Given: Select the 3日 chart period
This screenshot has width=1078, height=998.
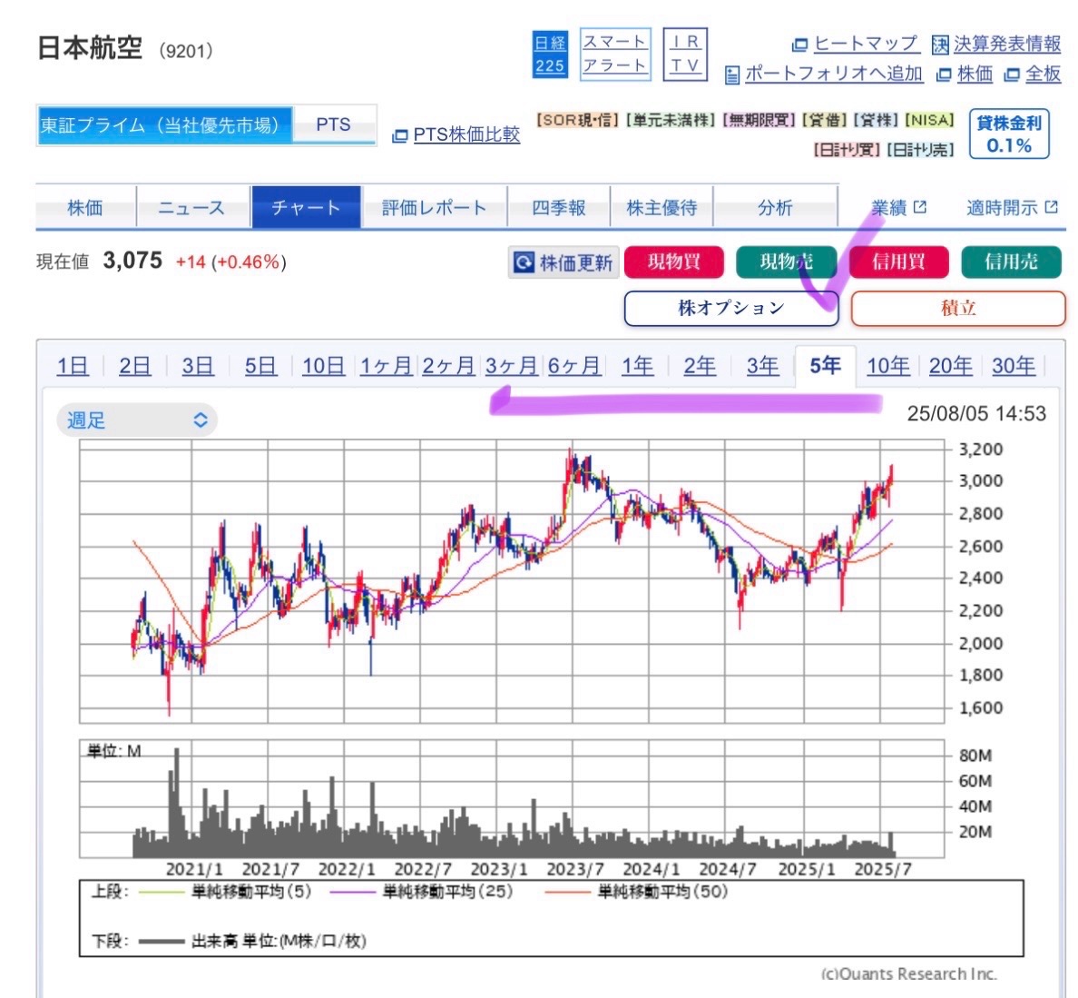Looking at the screenshot, I should click(x=198, y=366).
